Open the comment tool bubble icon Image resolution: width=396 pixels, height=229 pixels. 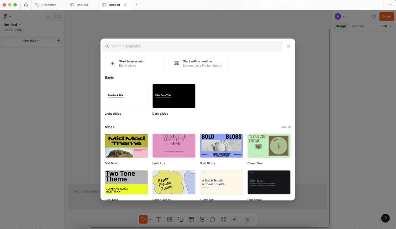pyautogui.click(x=213, y=219)
